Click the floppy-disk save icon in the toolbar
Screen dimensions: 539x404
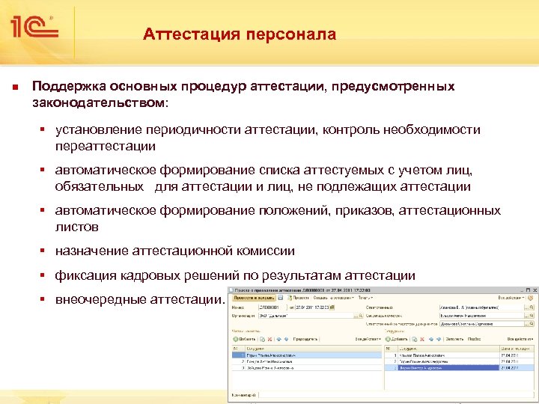tap(281, 298)
